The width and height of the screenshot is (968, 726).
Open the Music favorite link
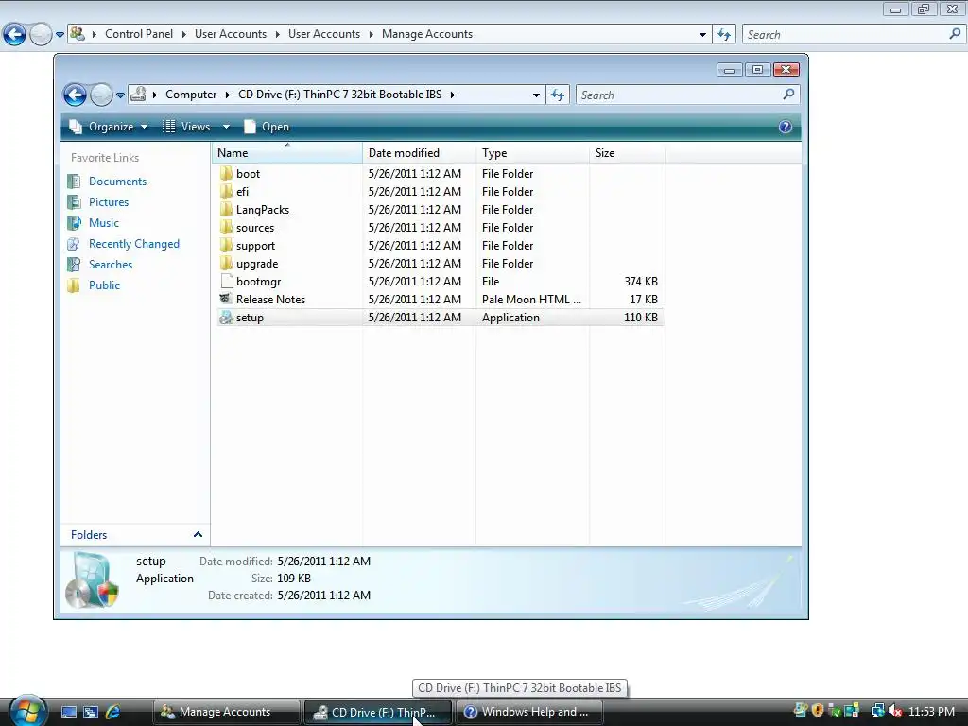coord(104,223)
